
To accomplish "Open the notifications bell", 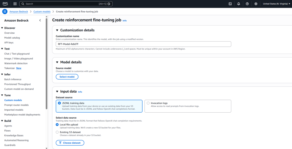I will click(x=238, y=4).
